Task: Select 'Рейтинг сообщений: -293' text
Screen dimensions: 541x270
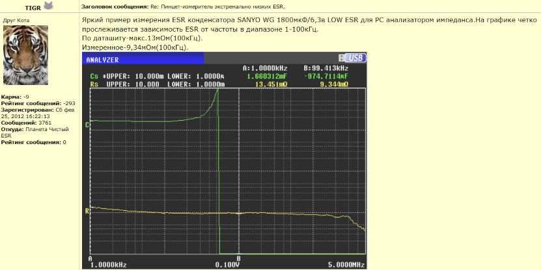Action: (x=38, y=104)
